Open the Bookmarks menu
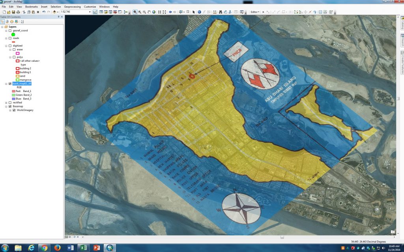Viewport: 404px width, 252px height. pos(31,6)
